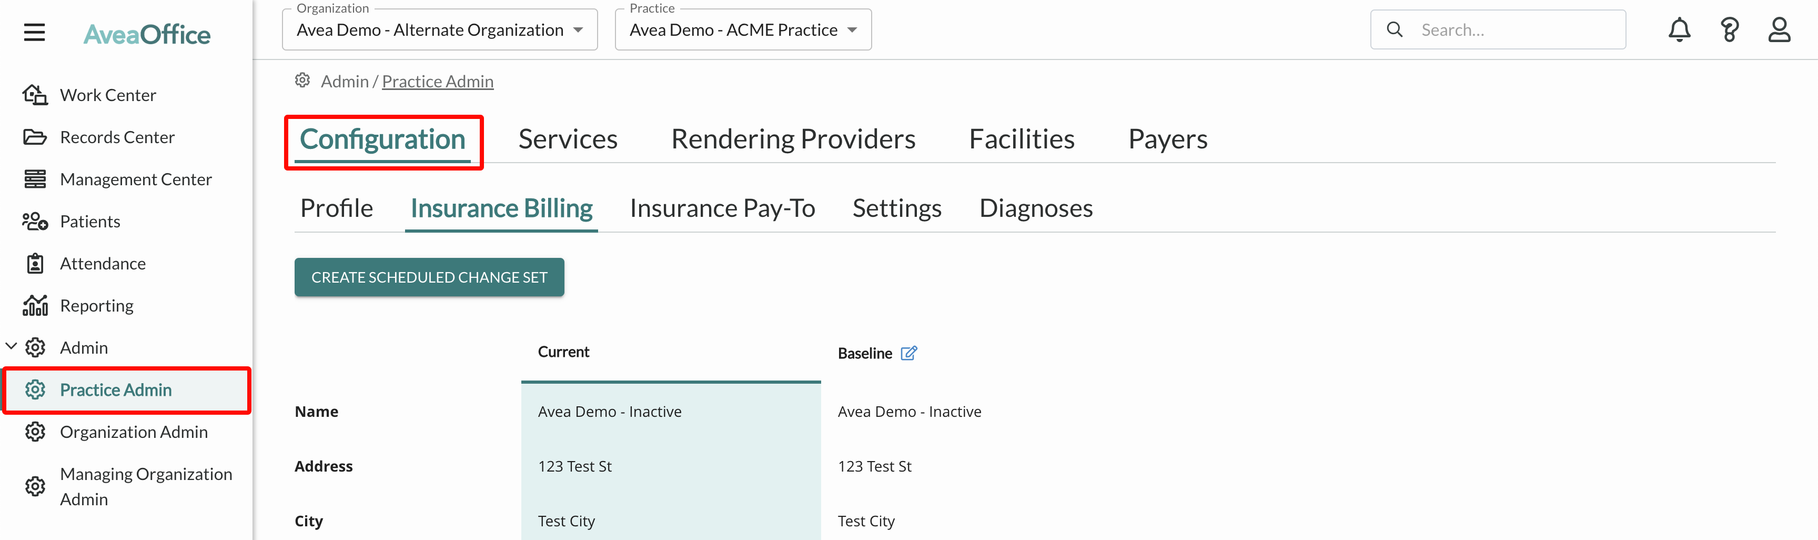Screen dimensions: 1818x540
Task: Click the search magnifier icon
Action: (x=1395, y=29)
